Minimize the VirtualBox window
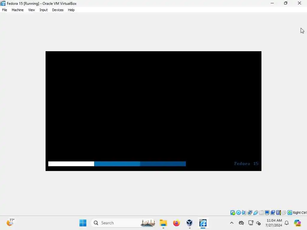Viewport: 307px width, 230px height. tap(272, 3)
